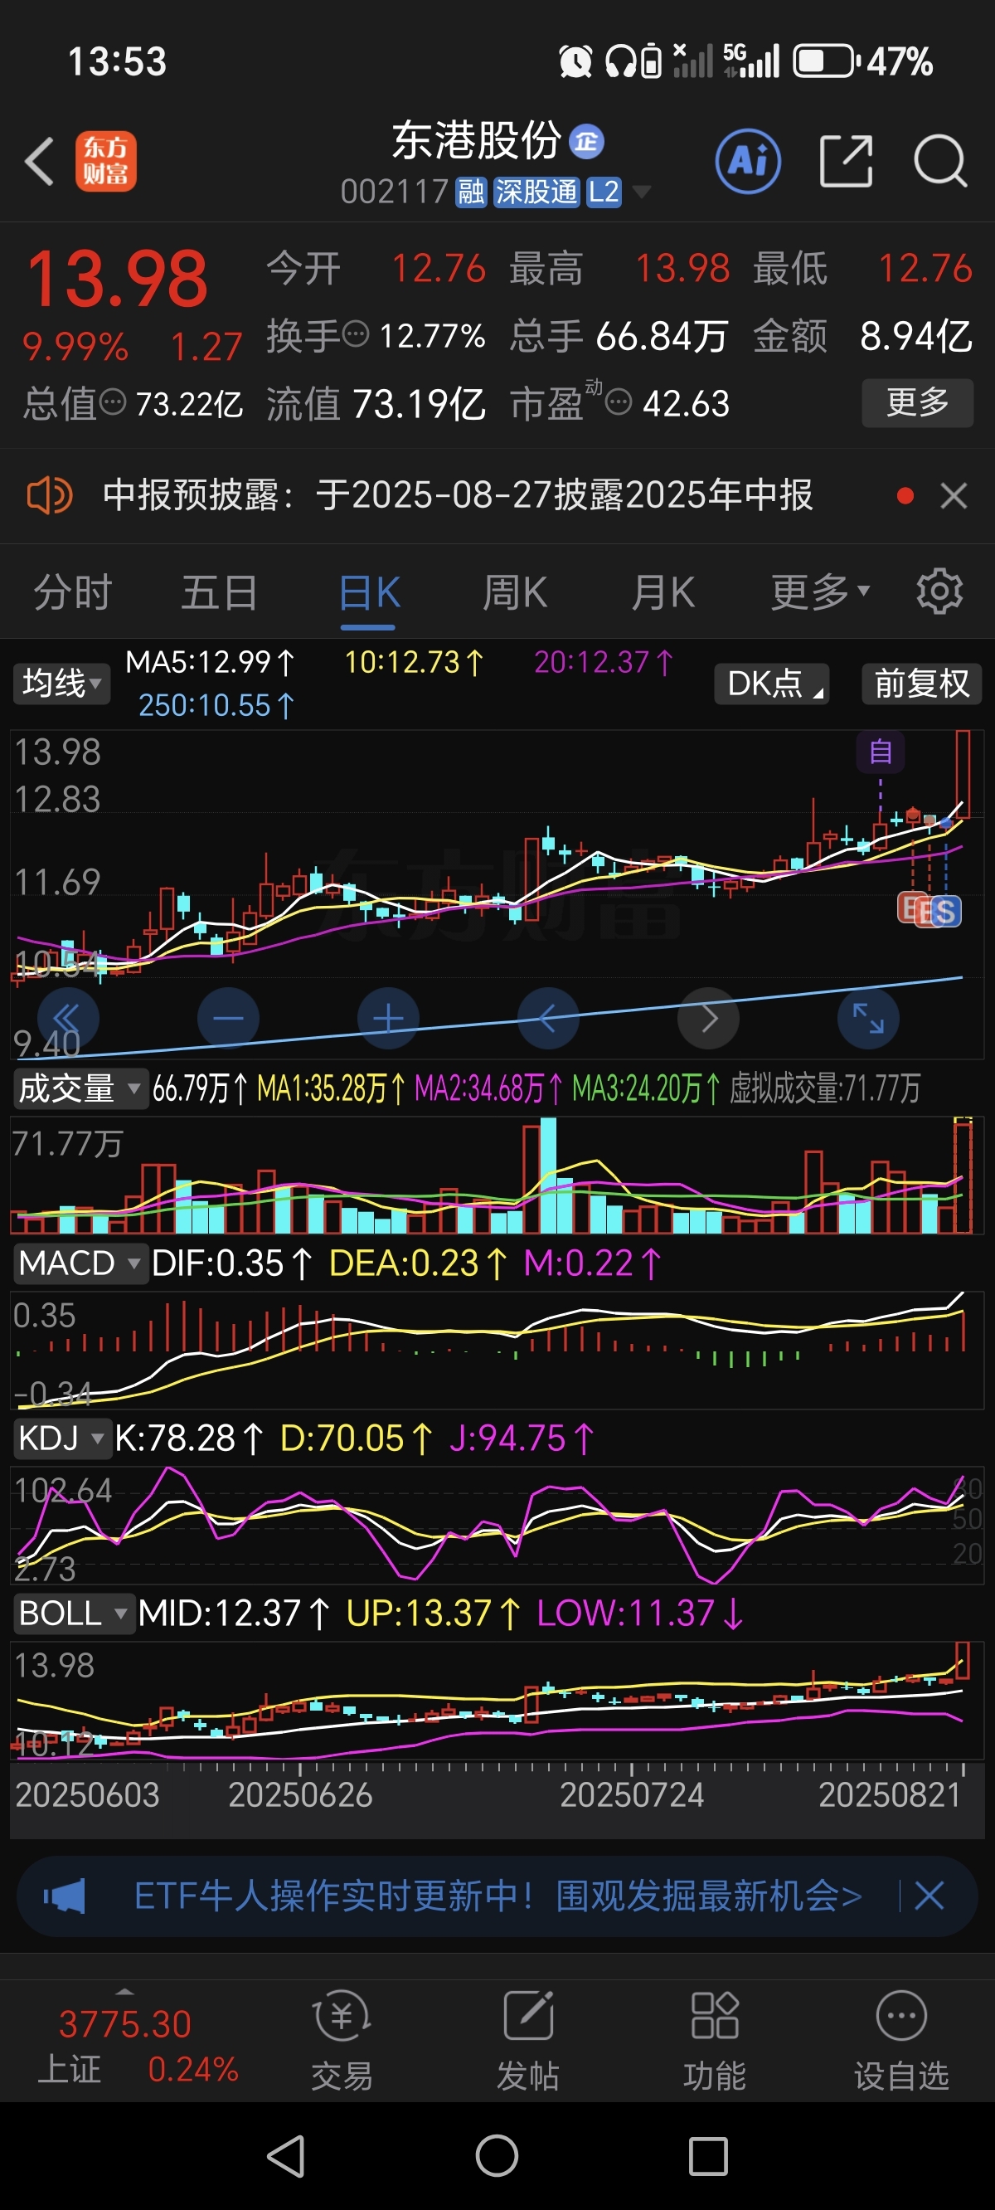Viewport: 995px width, 2210px height.
Task: Expand the 更多 periods dropdown
Action: [x=820, y=593]
